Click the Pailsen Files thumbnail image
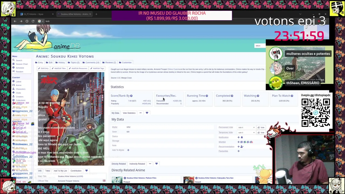Viewport: 345px width, 194px height. coord(117,180)
